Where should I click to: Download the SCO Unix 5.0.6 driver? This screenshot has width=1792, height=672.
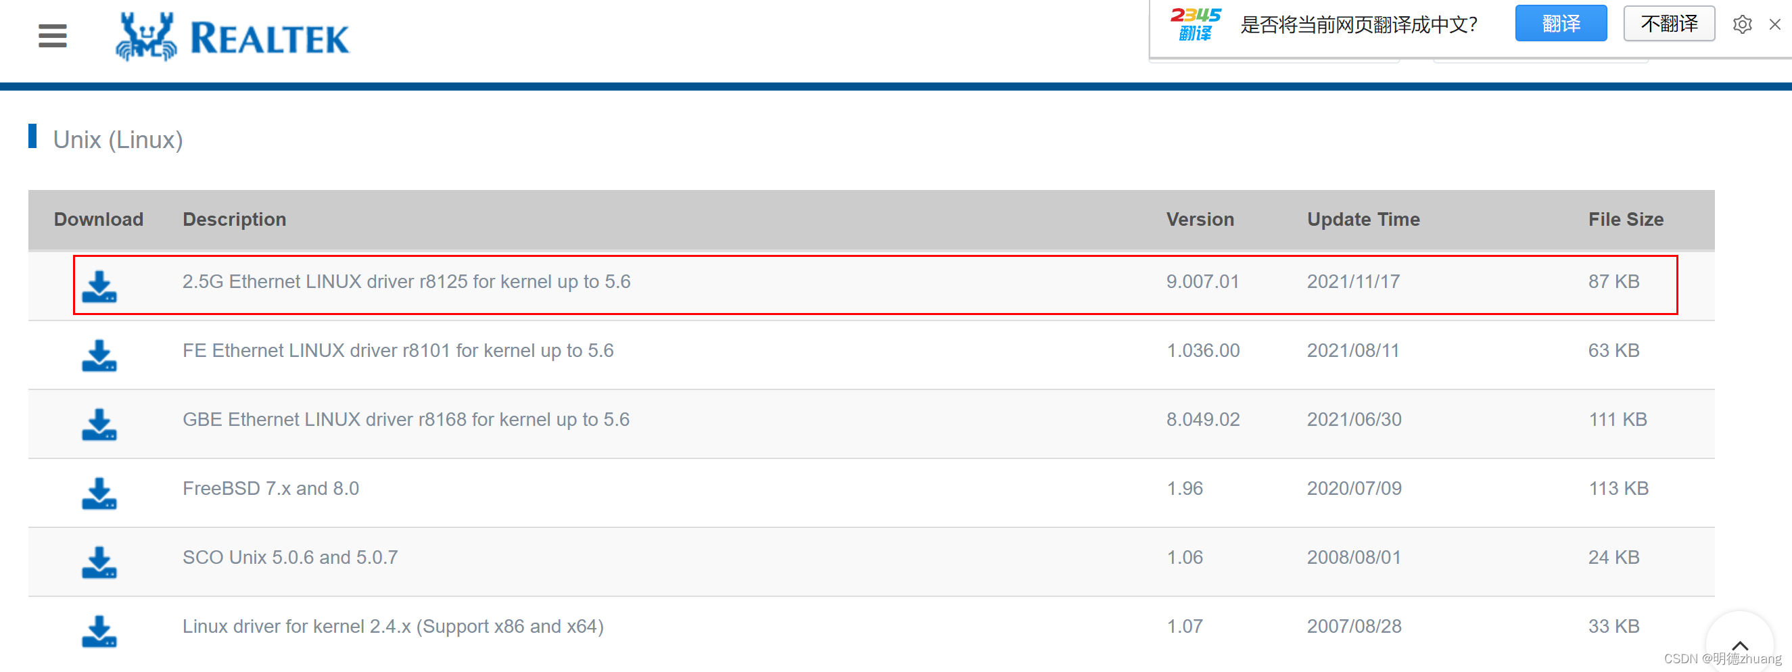pyautogui.click(x=99, y=562)
